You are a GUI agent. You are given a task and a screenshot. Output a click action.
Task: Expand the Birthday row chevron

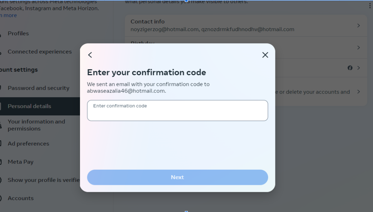pos(358,48)
